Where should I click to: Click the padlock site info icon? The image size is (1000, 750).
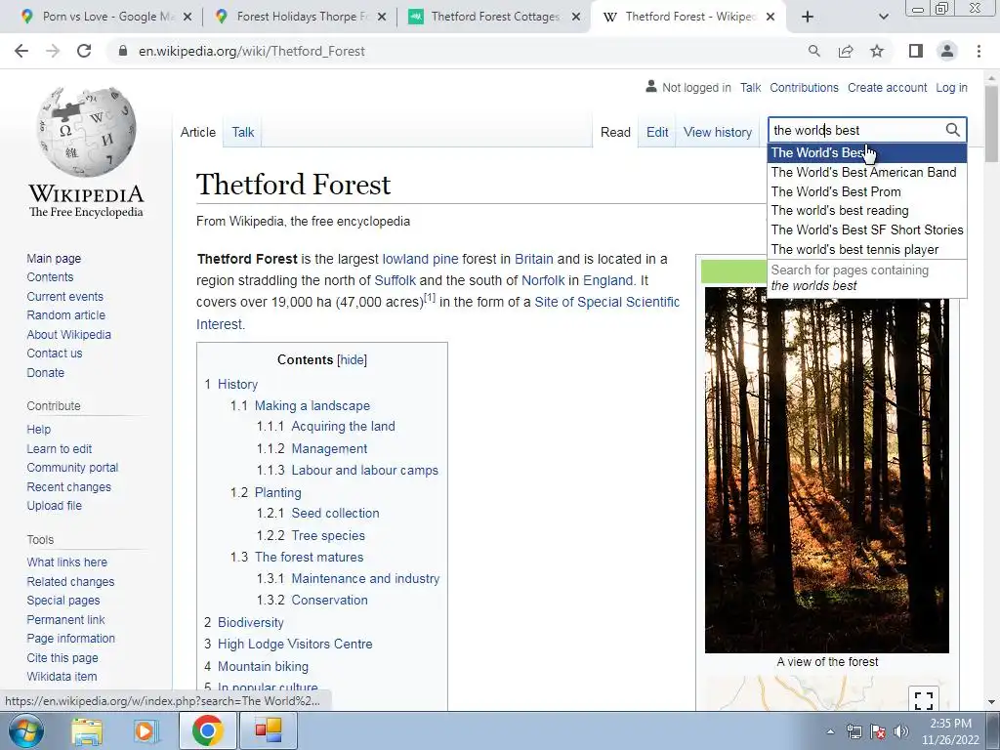123,51
